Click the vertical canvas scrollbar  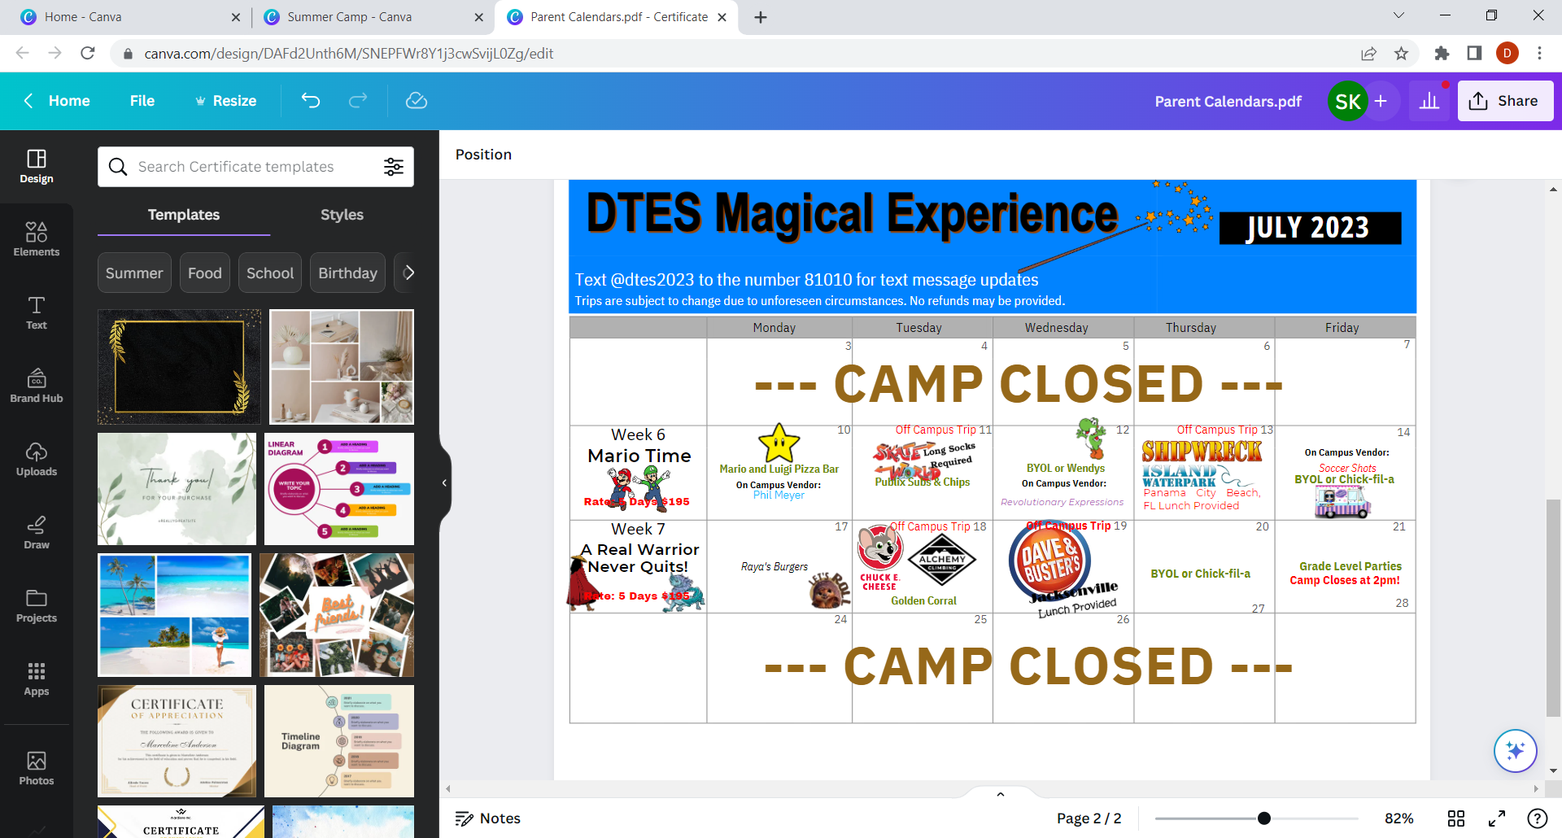click(x=1553, y=609)
